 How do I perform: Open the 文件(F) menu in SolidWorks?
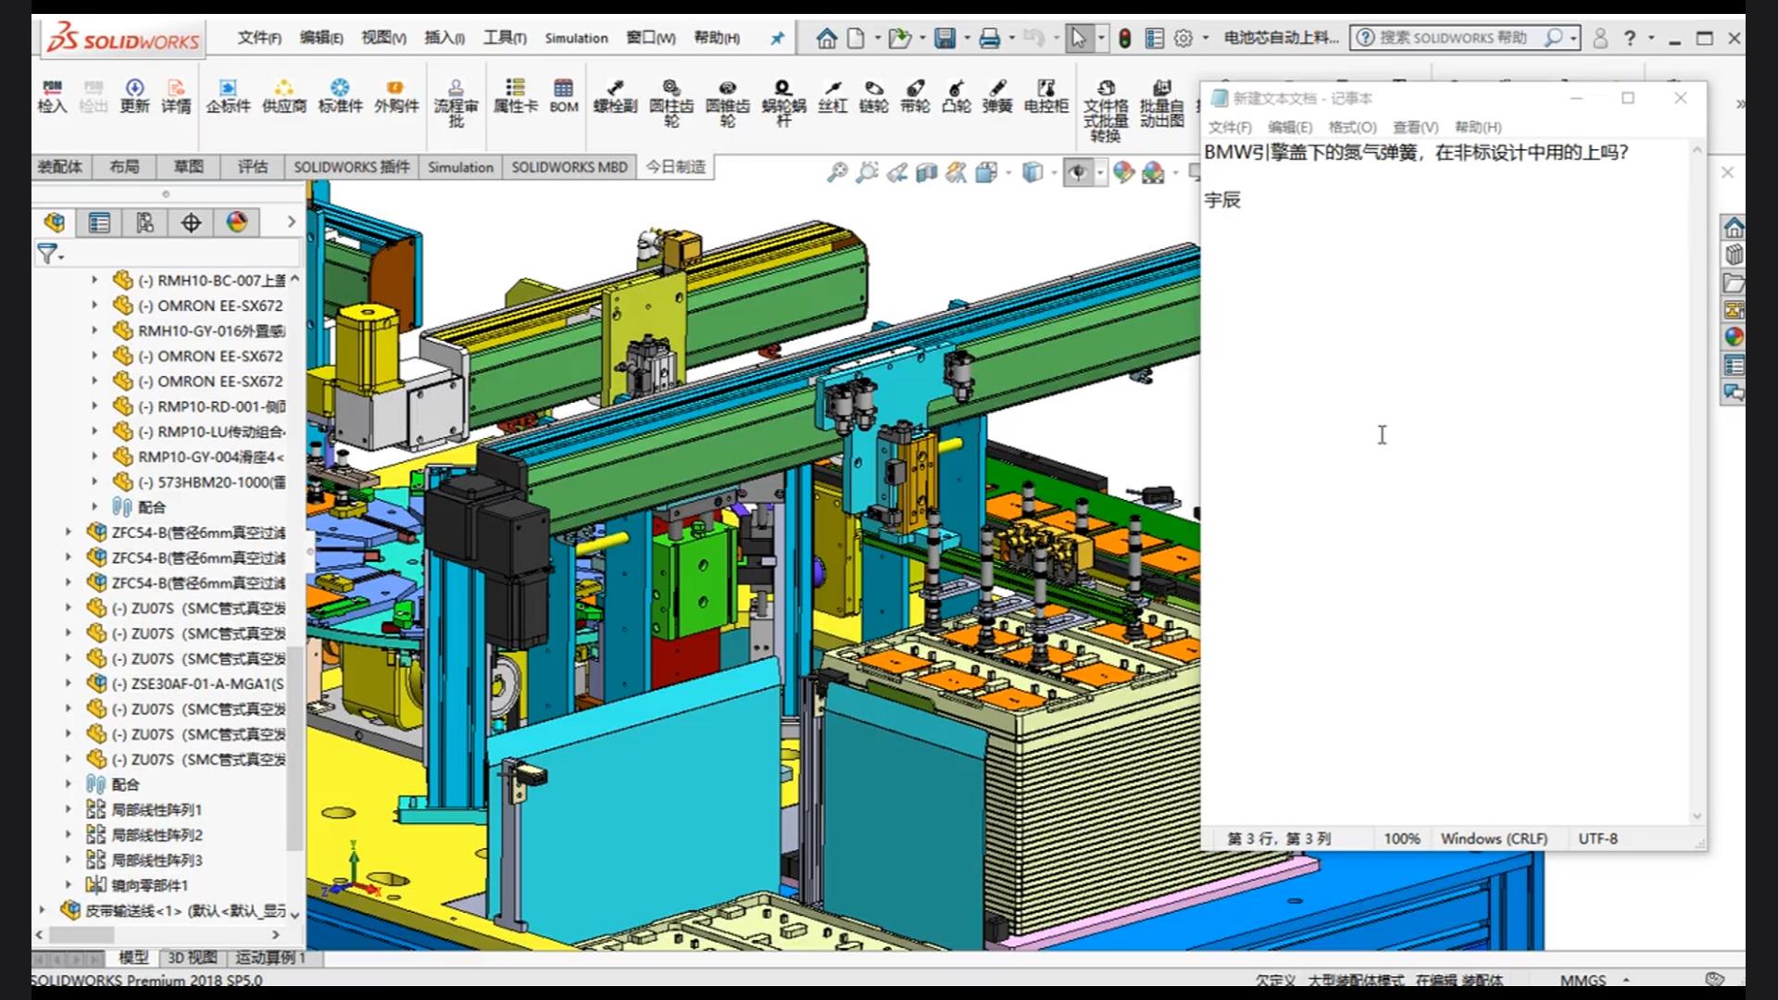click(x=258, y=38)
